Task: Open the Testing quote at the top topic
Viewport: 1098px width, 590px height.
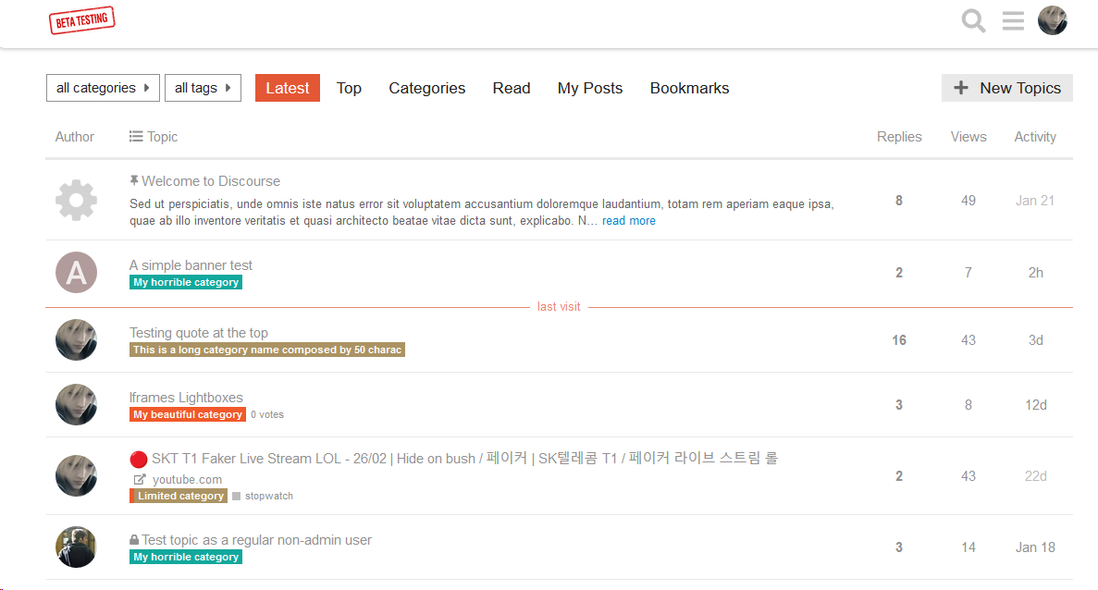Action: (199, 333)
